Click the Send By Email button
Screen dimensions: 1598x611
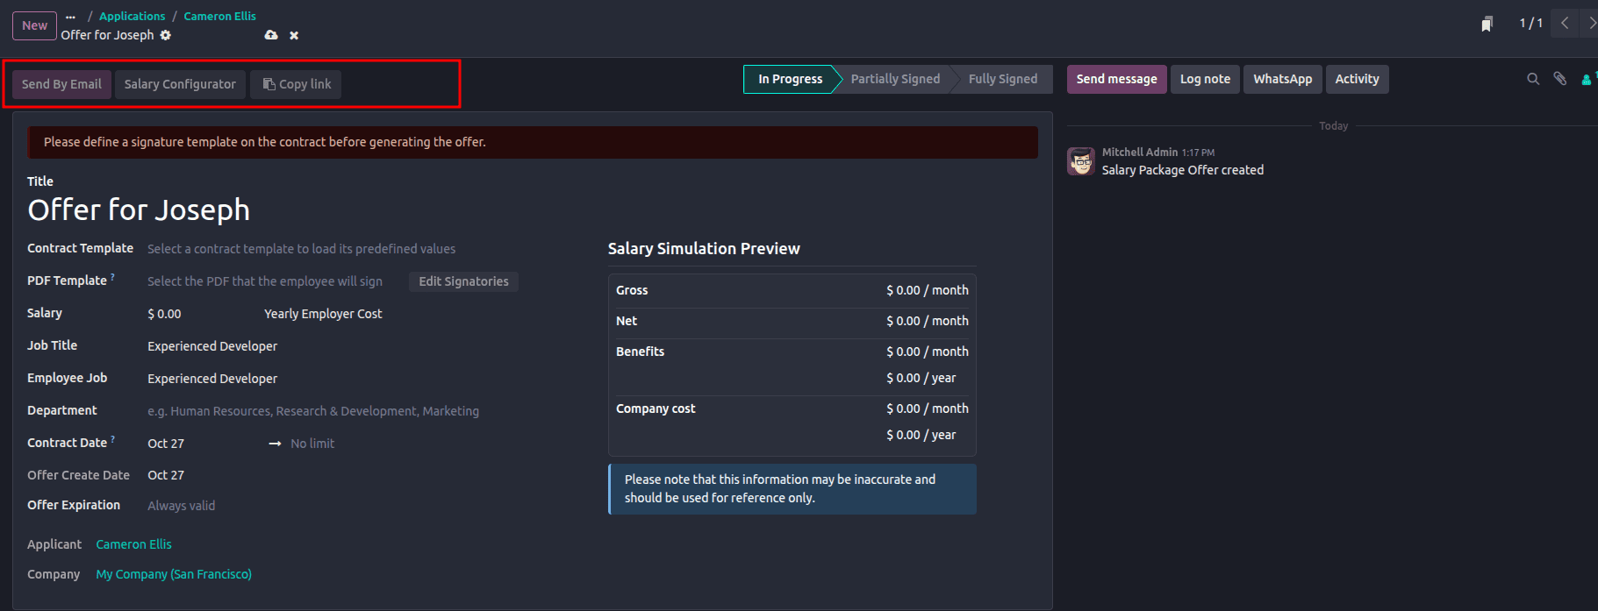[61, 84]
